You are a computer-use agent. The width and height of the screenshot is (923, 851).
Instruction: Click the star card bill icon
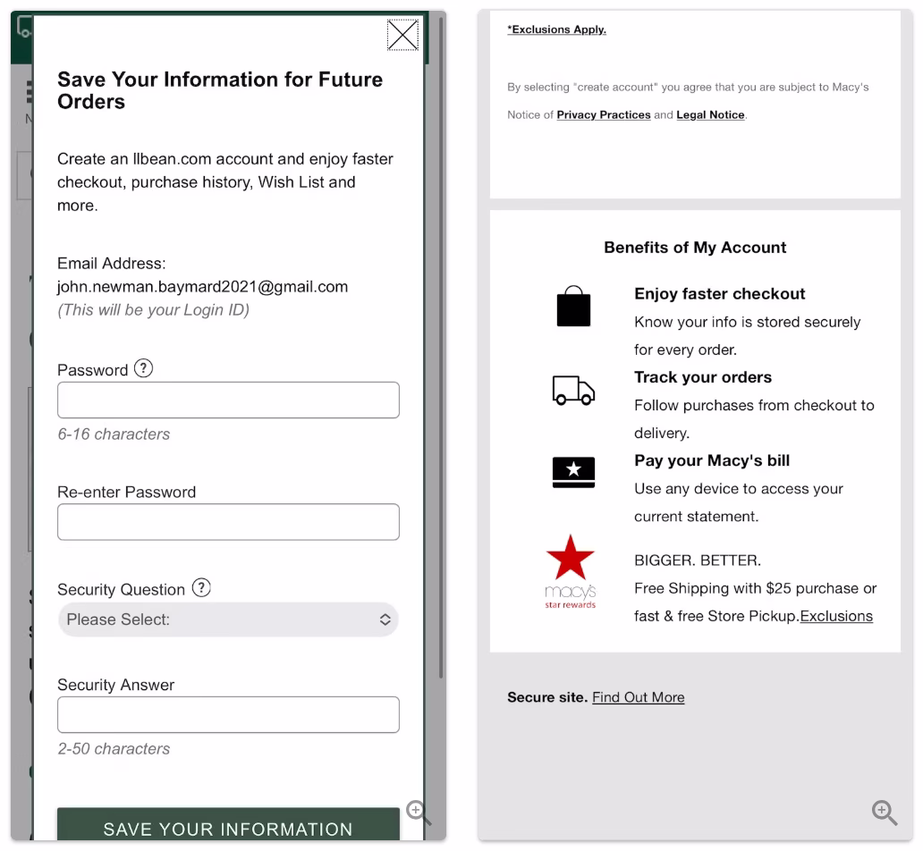coord(573,472)
